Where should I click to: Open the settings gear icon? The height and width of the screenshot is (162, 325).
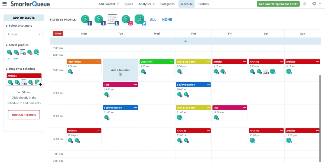click(x=314, y=4)
